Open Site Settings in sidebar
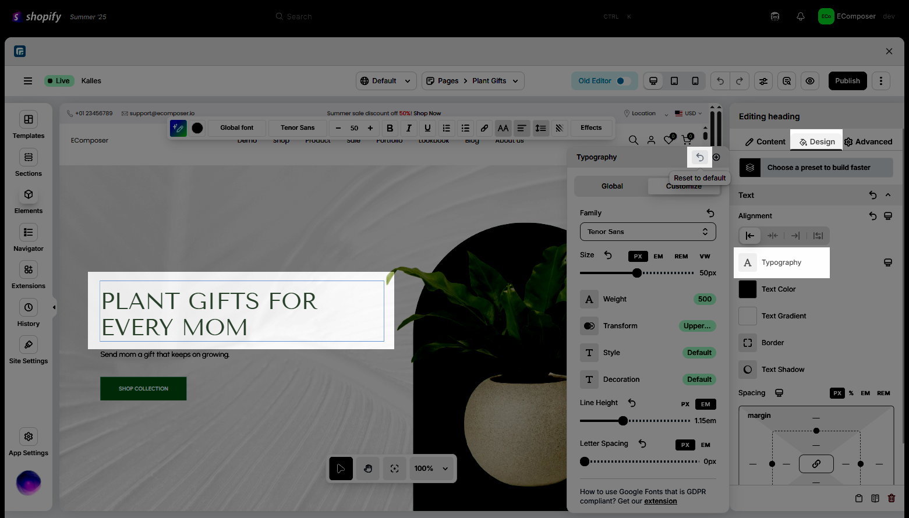Screen dimensions: 909x518 click(29, 350)
